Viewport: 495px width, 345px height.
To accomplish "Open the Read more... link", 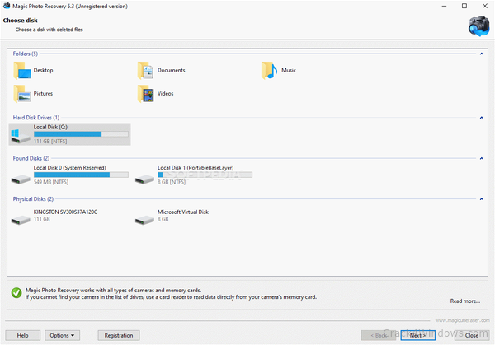I will coord(465,301).
